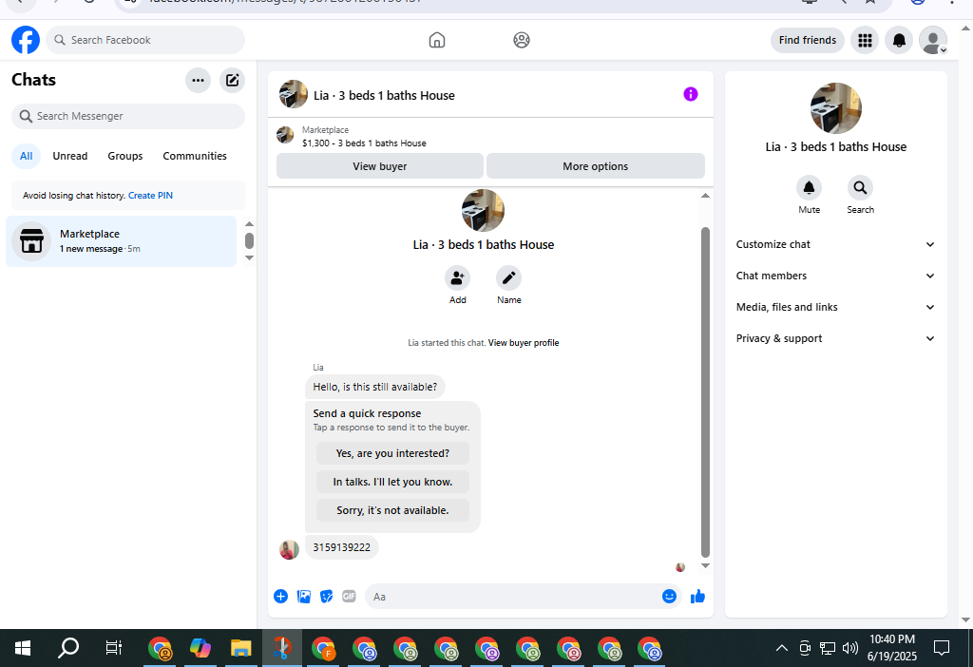Follow the Create PIN link

tap(150, 196)
